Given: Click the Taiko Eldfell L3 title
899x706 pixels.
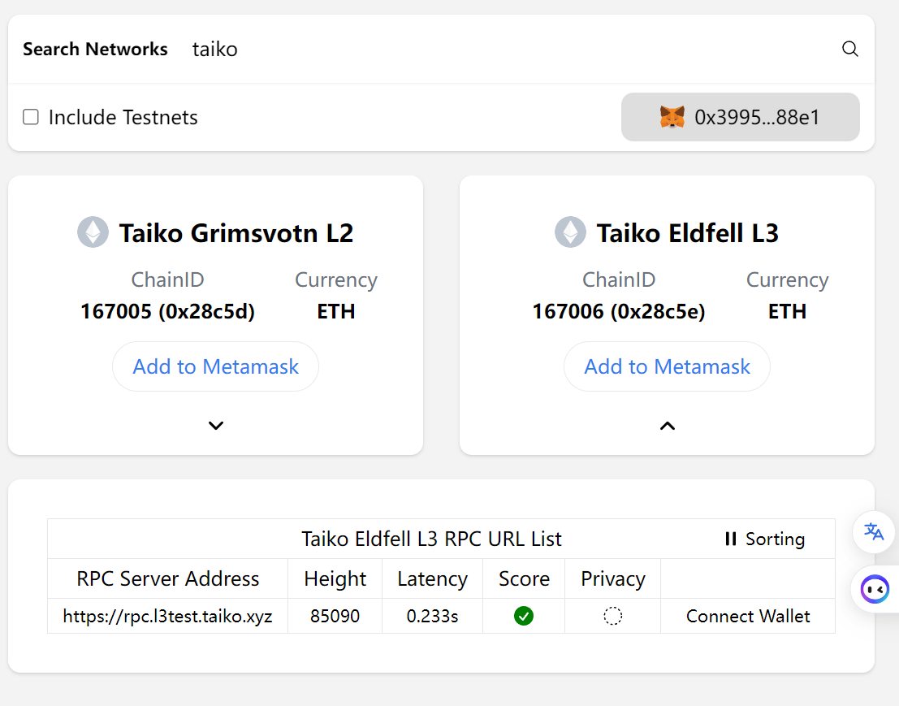Looking at the screenshot, I should tap(687, 233).
